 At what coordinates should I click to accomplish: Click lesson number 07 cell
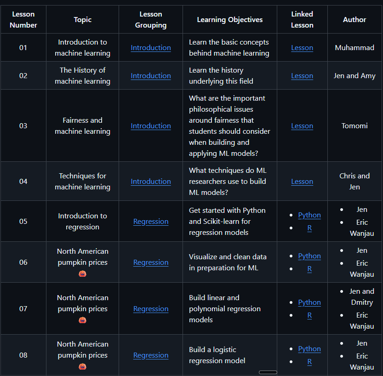point(23,309)
